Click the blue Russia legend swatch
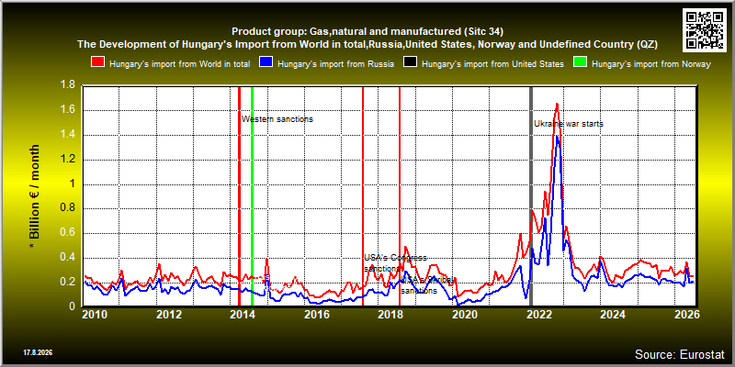 [266, 63]
